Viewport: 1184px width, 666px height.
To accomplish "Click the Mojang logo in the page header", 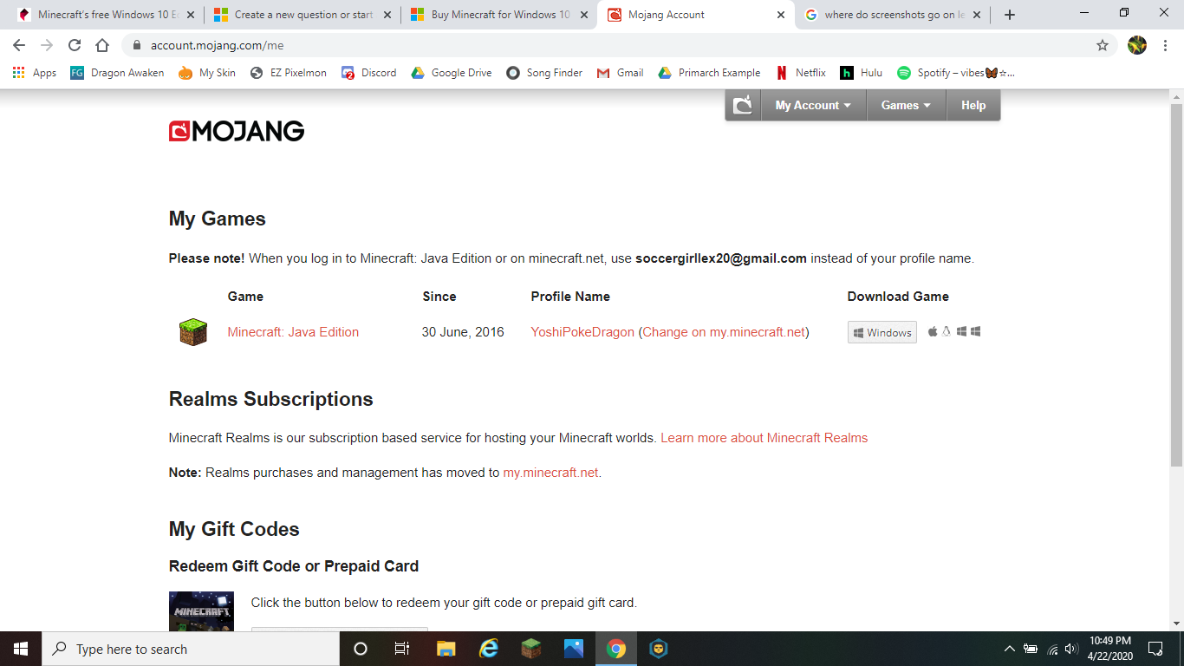I will point(237,131).
